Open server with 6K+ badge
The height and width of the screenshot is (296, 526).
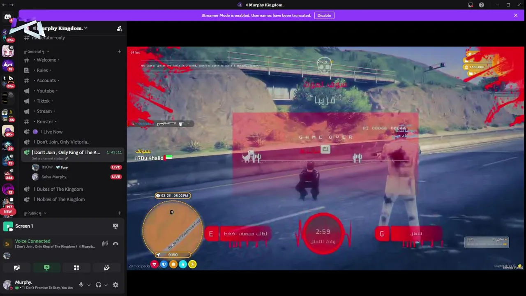(x=8, y=131)
